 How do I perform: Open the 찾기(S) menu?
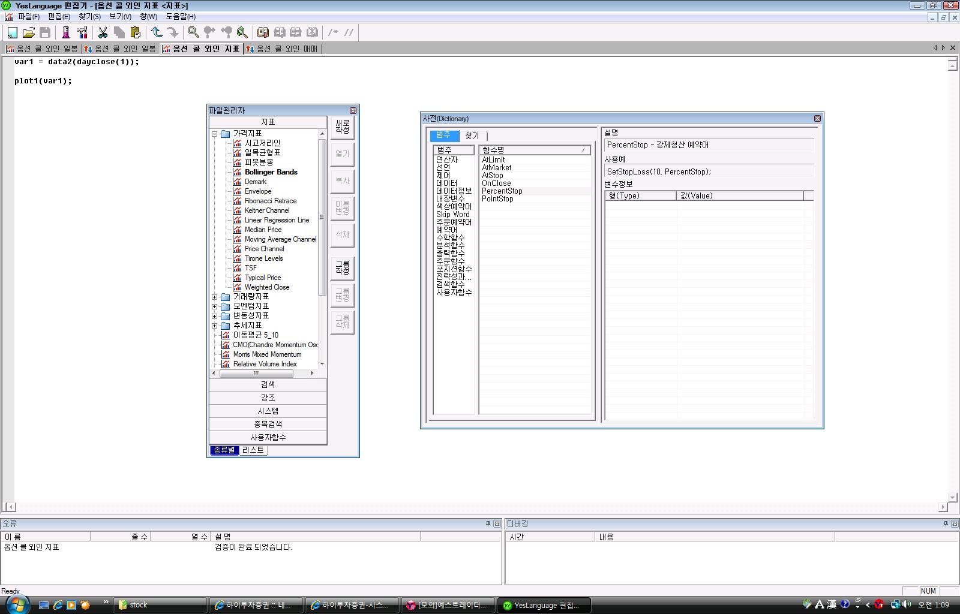(89, 17)
